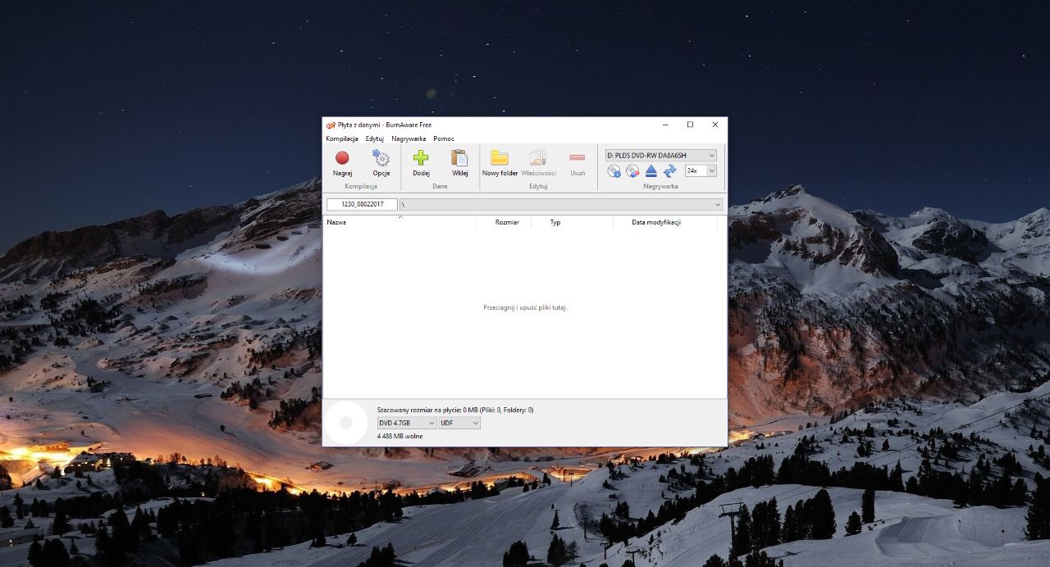This screenshot has height=567, width=1050.
Task: Start burning with the red Nagraj button
Action: coord(342,163)
